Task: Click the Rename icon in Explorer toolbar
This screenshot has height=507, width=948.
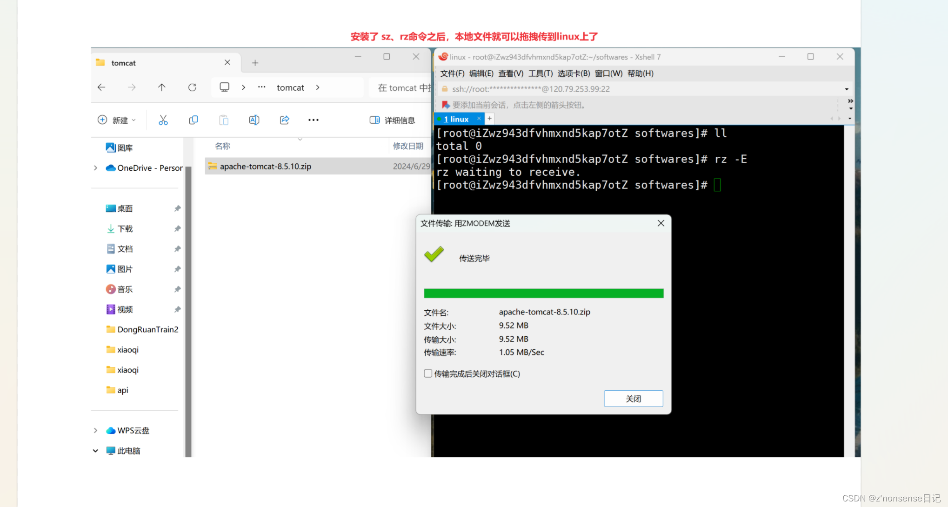Action: (x=254, y=120)
